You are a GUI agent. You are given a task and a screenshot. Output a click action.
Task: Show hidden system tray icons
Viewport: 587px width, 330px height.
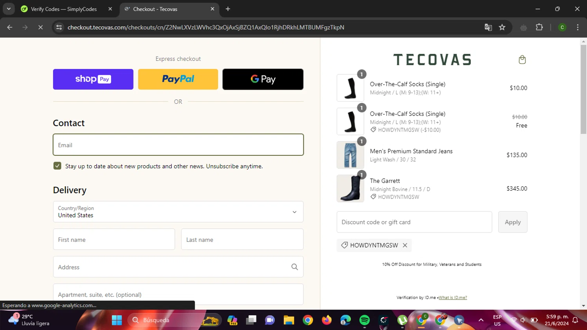[x=481, y=320]
